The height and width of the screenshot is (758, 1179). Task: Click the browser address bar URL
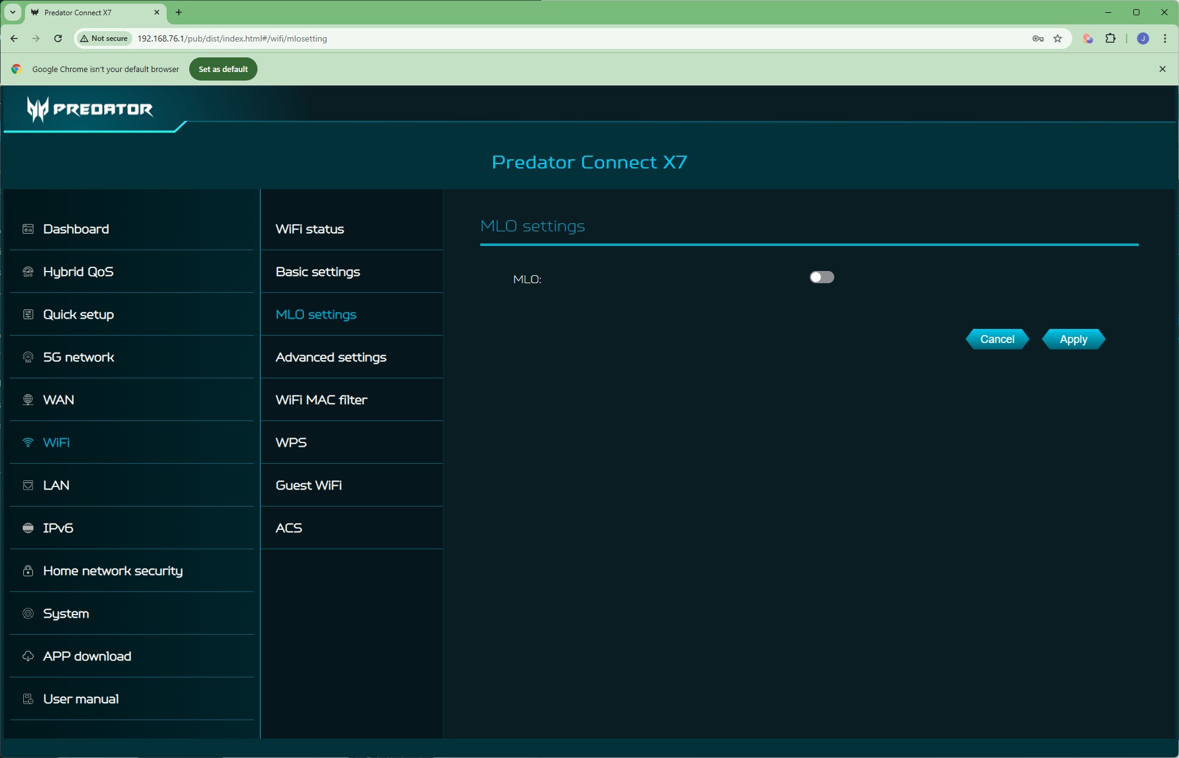point(232,38)
